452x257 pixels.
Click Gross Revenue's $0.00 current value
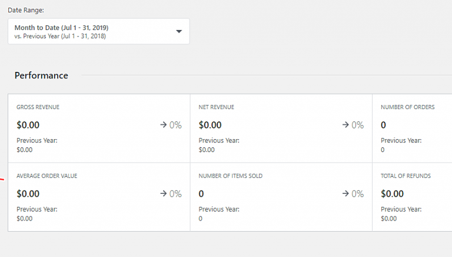point(28,125)
